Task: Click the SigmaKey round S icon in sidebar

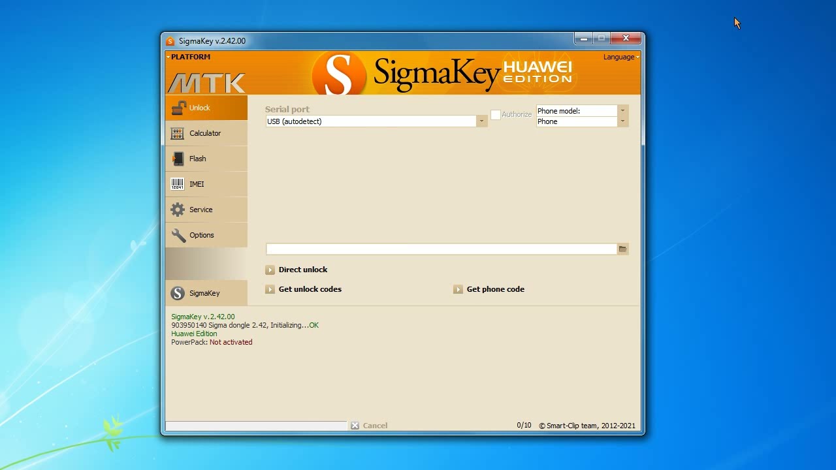Action: point(178,293)
